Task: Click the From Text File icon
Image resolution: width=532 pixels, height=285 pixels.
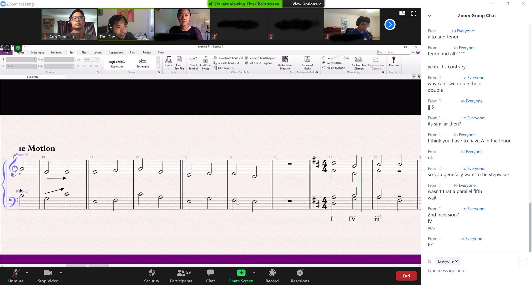Action: (179, 63)
